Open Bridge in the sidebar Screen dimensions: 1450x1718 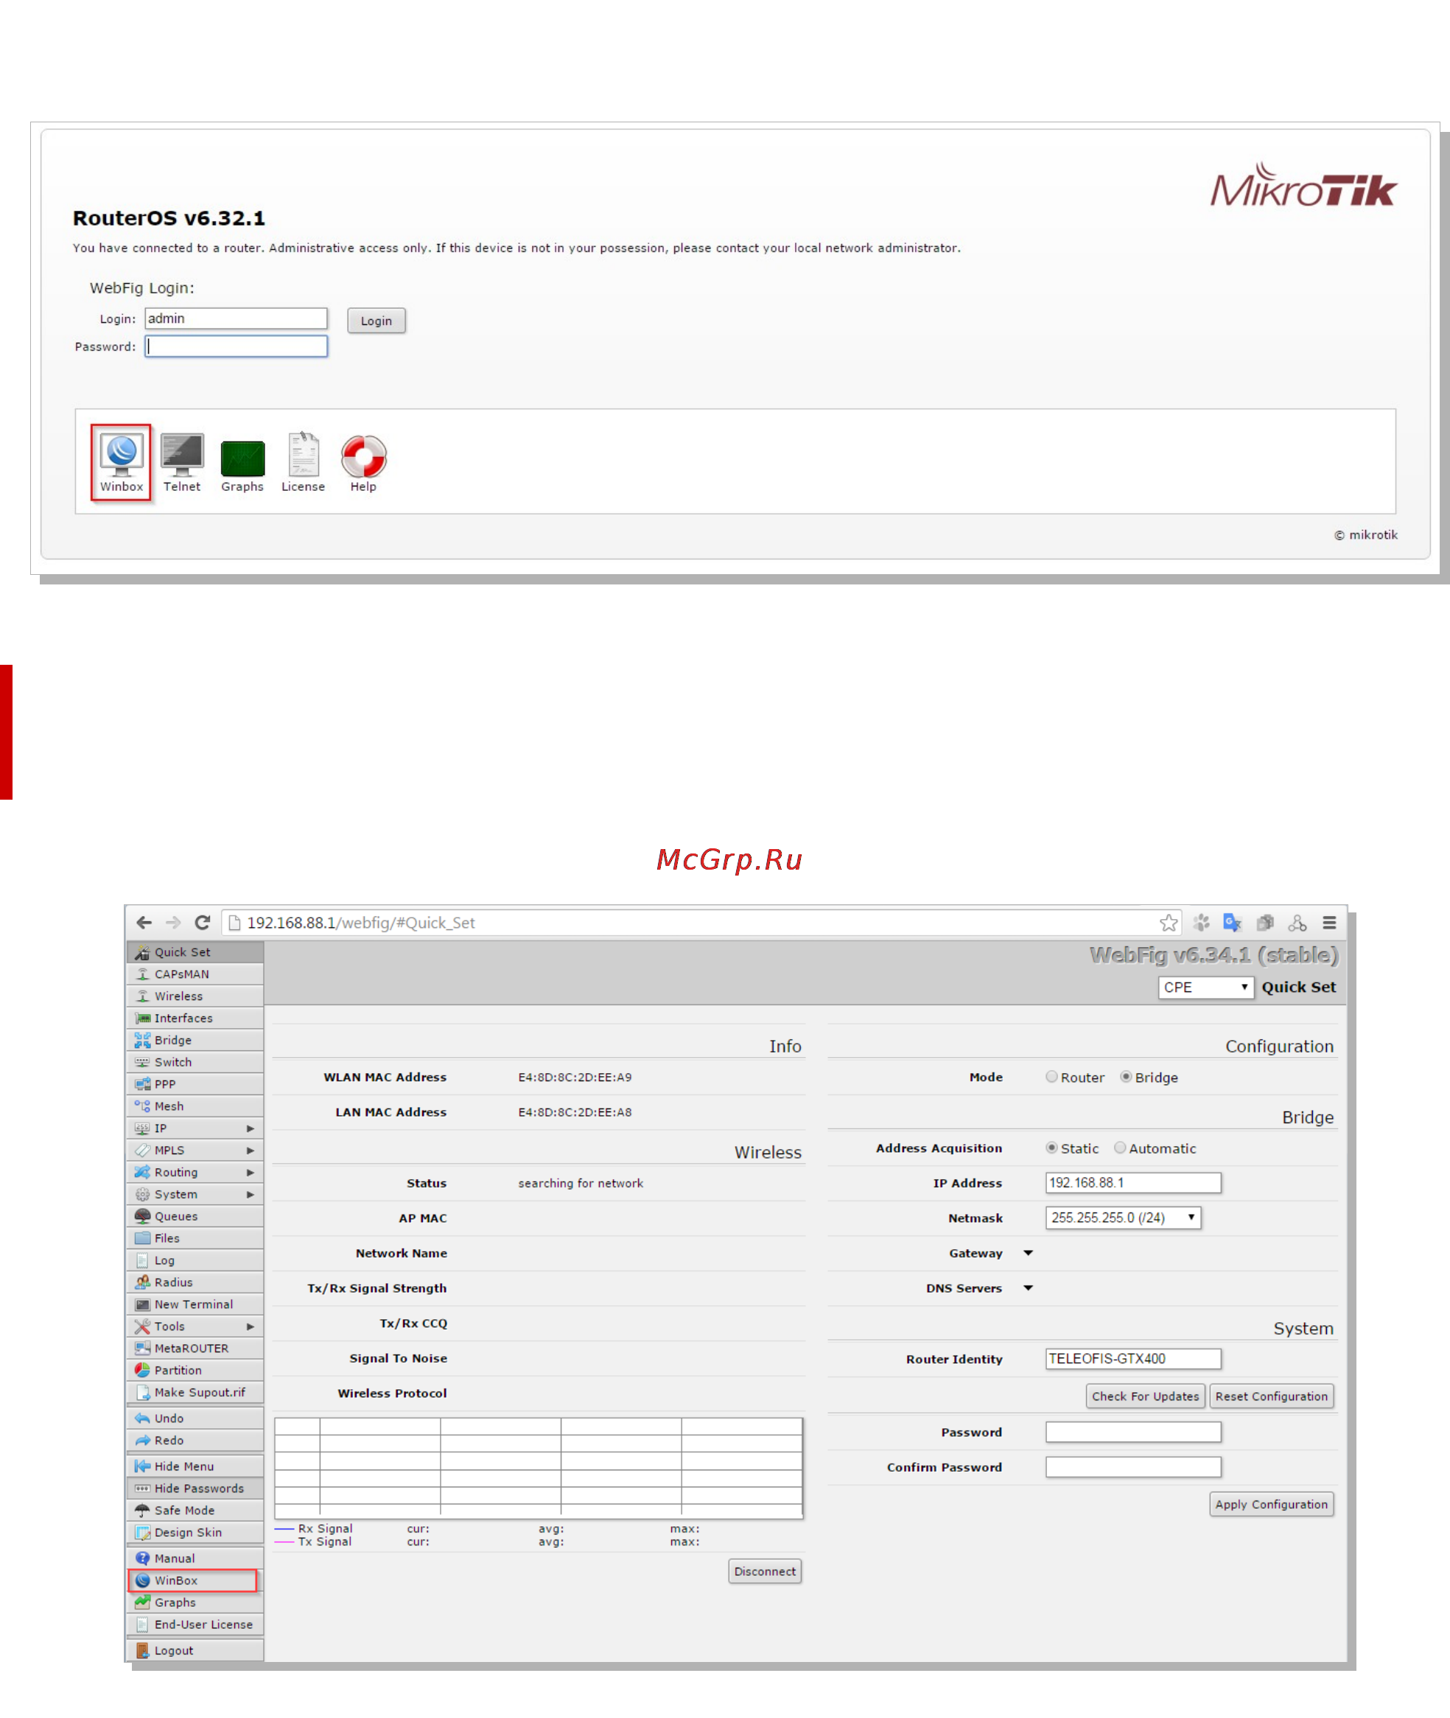point(195,1039)
